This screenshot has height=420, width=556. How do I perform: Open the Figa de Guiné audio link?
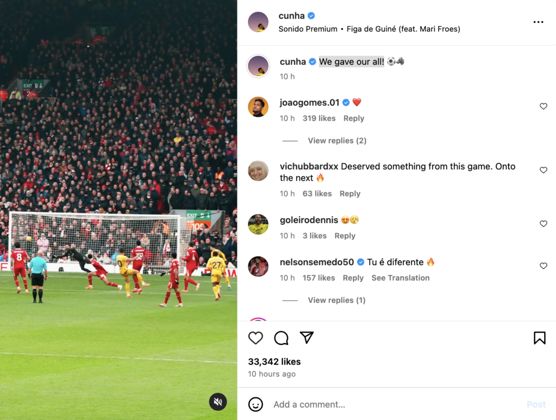pyautogui.click(x=403, y=29)
